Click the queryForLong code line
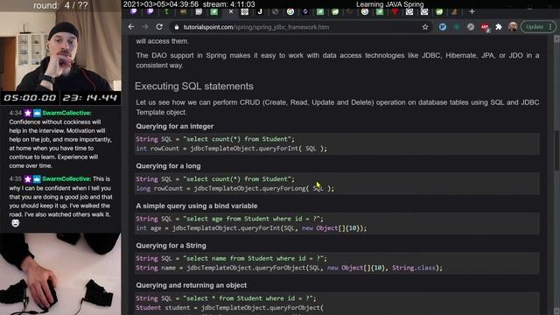Image resolution: width=560 pixels, height=315 pixels. tap(235, 189)
